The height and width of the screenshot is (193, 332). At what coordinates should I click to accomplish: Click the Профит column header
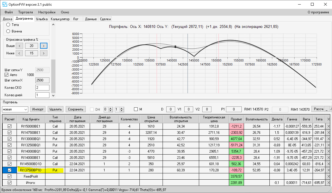click(x=236, y=119)
